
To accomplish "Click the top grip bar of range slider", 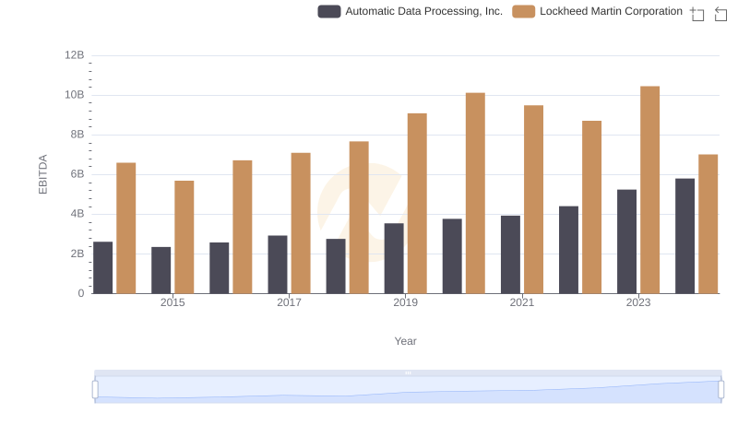I will pos(408,372).
